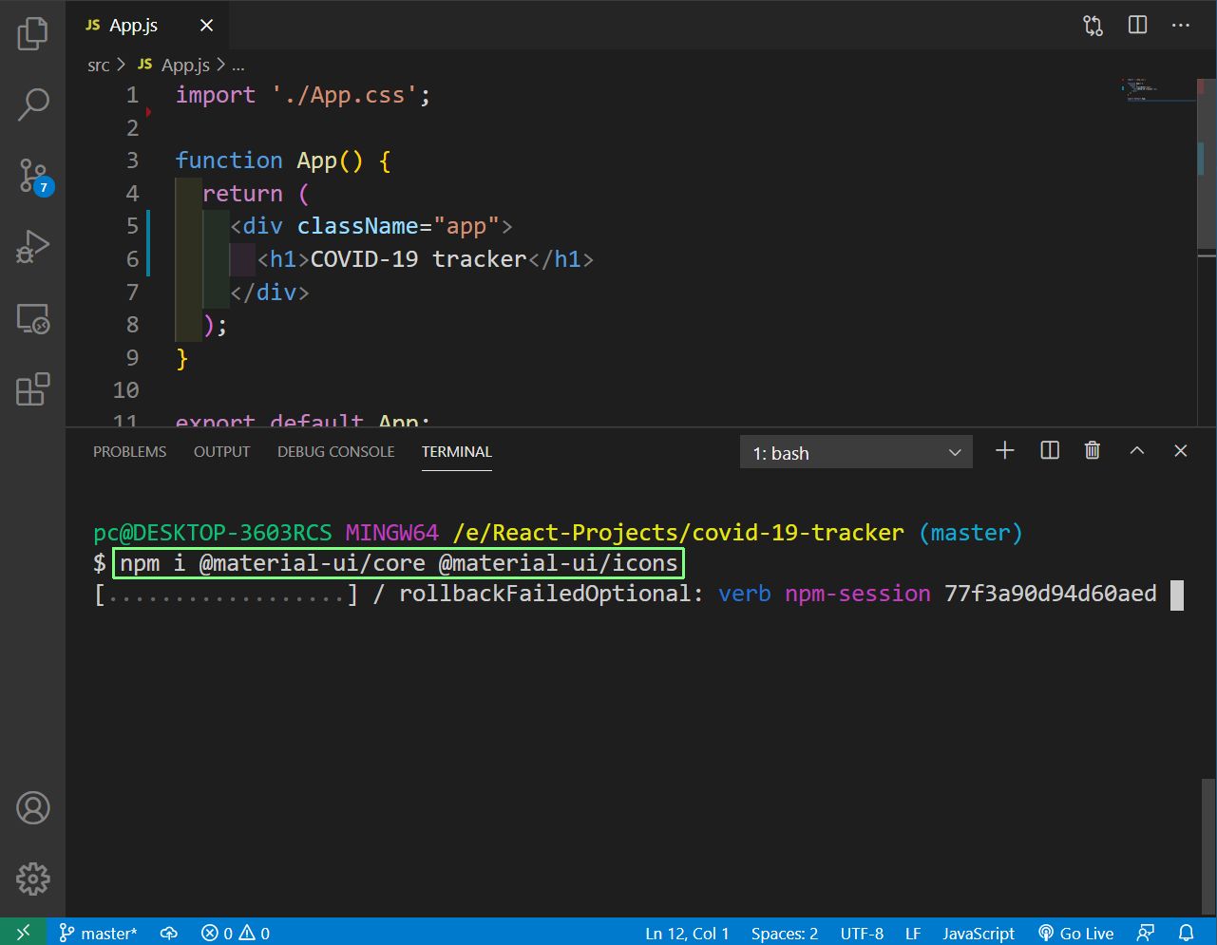Open the Manage gear menu
1217x945 pixels.
(x=32, y=879)
